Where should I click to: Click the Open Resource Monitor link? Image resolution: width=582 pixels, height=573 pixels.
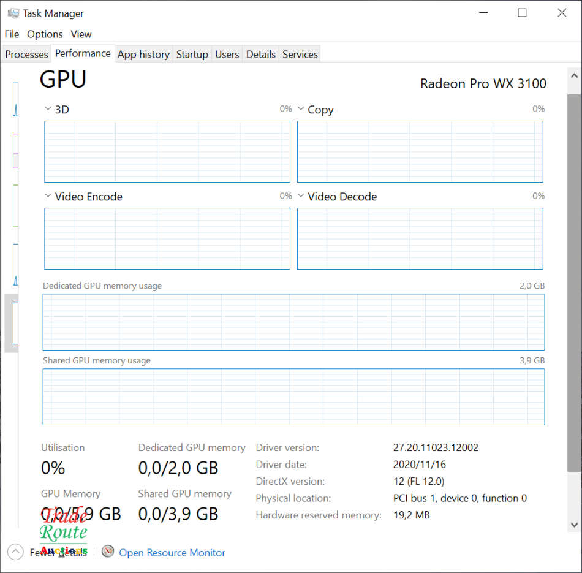point(172,553)
